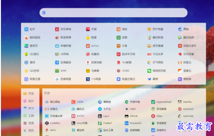Visit the 蓝奏云 link
This screenshot has height=136, width=214.
pyautogui.click(x=185, y=71)
